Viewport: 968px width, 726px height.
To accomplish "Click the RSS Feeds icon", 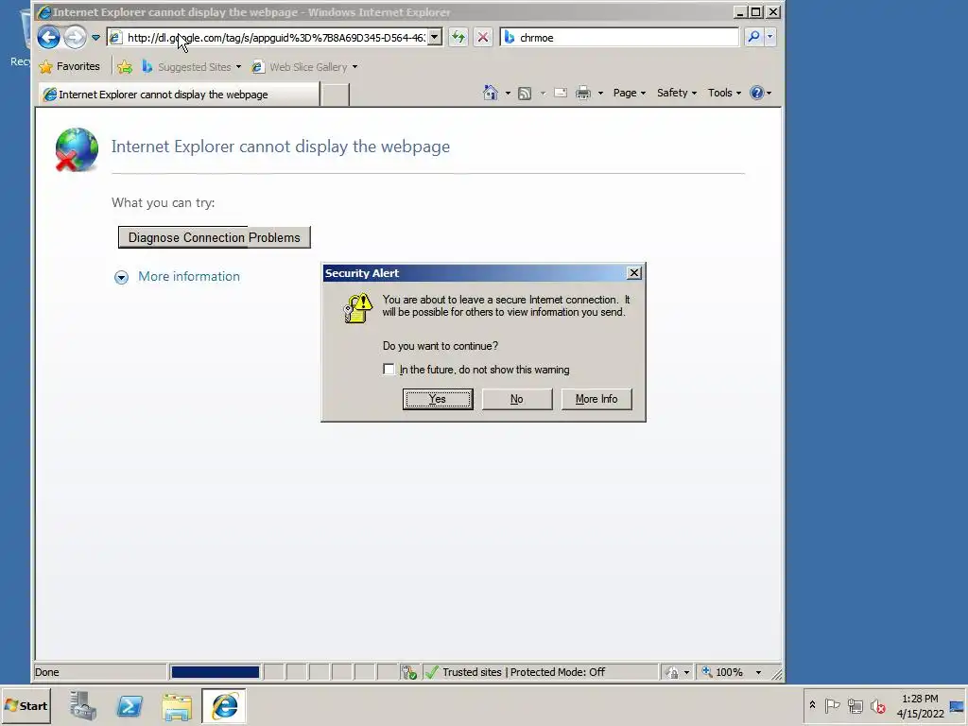I will pyautogui.click(x=525, y=94).
